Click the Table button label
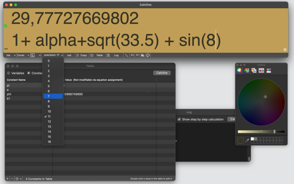 click(x=99, y=55)
